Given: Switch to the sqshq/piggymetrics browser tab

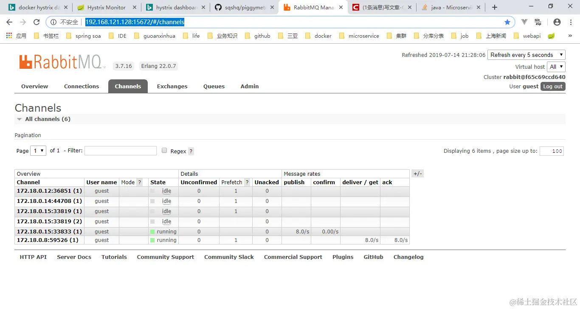Looking at the screenshot, I should (x=245, y=7).
